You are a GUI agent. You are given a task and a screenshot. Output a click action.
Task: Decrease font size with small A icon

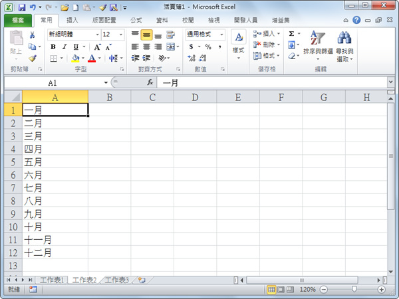pos(108,47)
